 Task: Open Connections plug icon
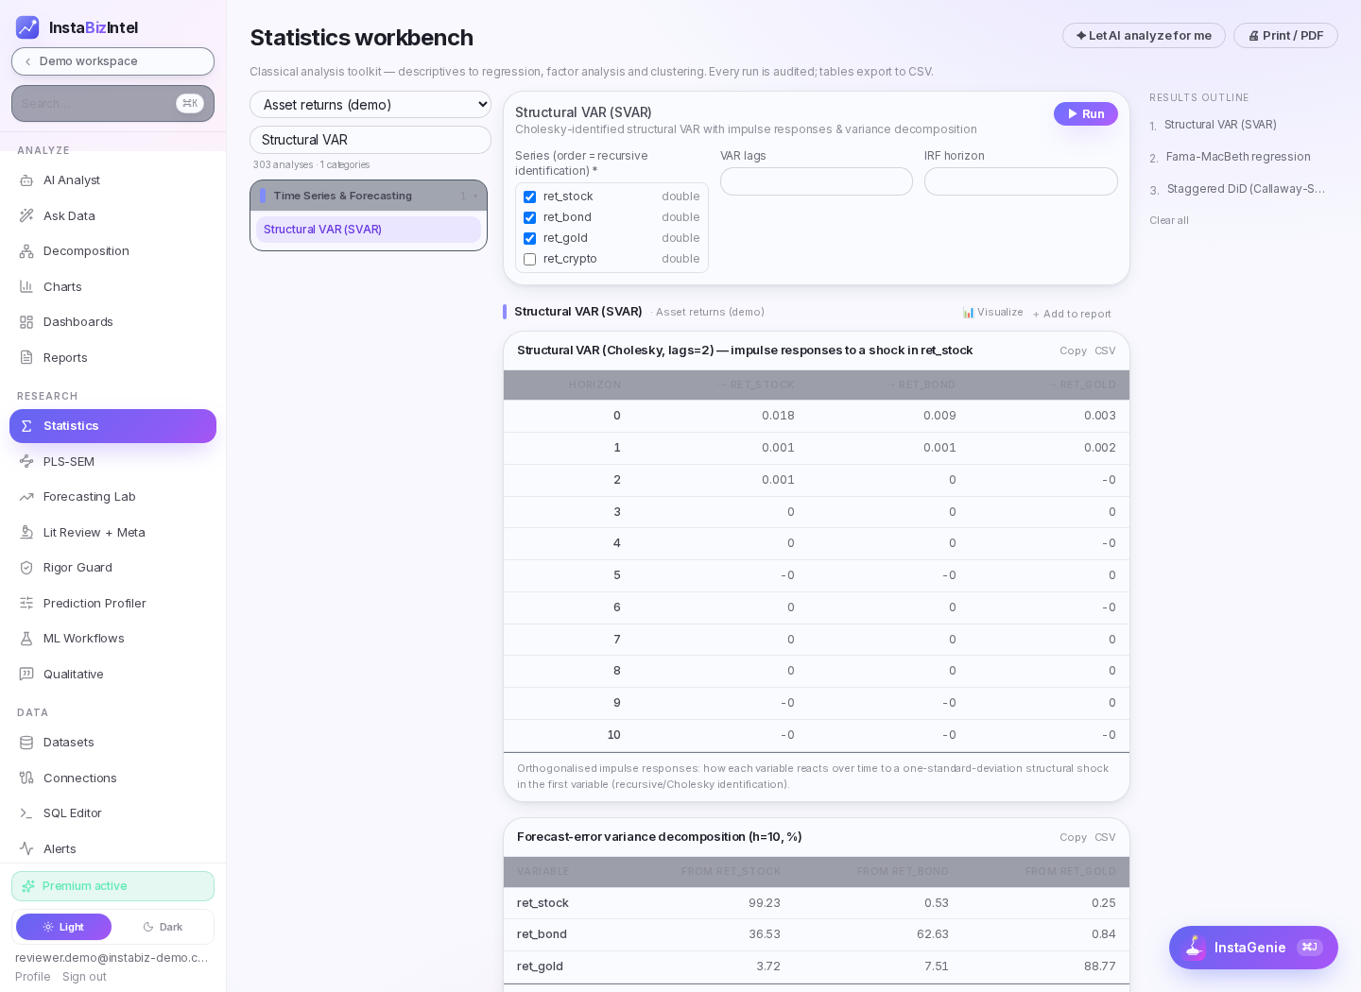pyautogui.click(x=26, y=778)
